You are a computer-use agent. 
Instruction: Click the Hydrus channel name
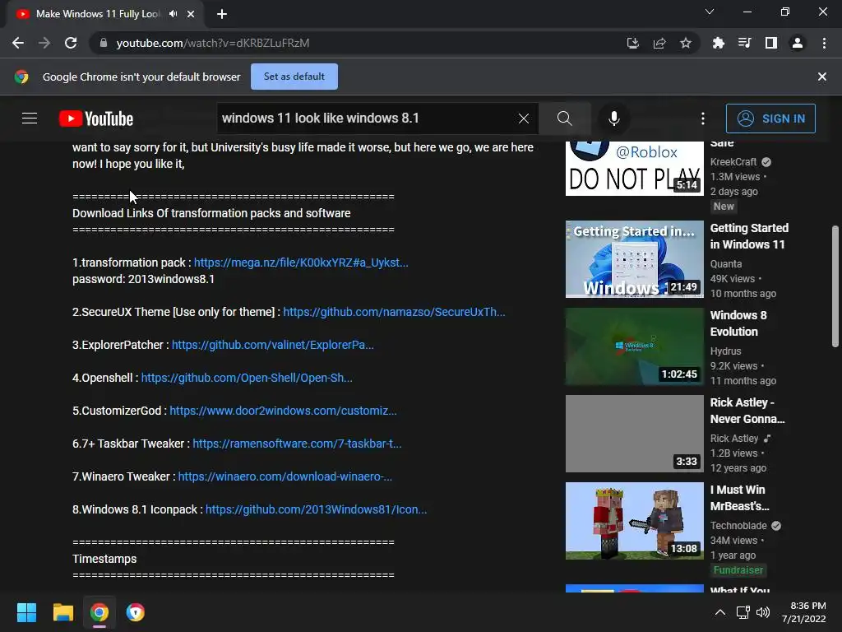click(x=725, y=351)
